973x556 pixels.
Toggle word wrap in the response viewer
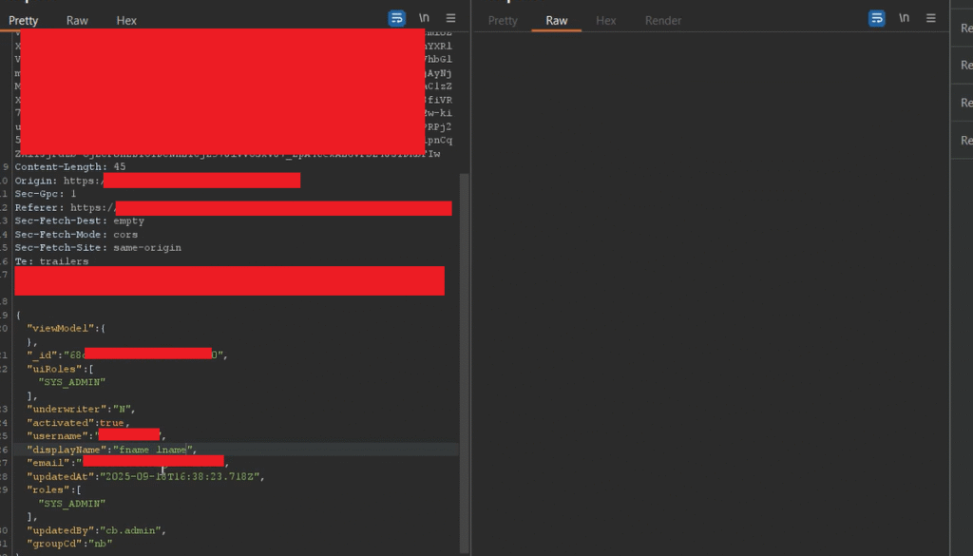[877, 19]
